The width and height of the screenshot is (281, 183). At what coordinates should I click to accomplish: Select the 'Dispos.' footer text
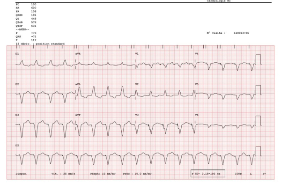click(22, 174)
